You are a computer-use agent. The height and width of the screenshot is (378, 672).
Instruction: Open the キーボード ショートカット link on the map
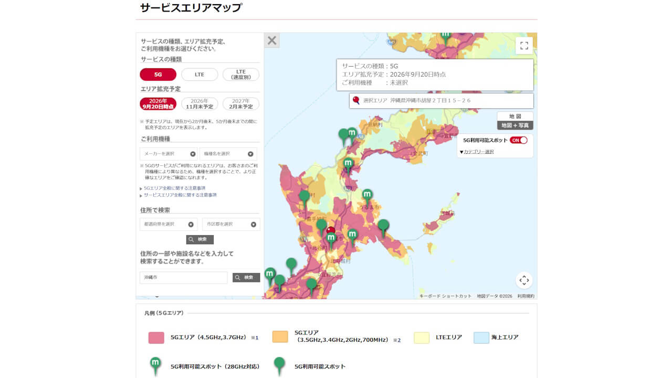pos(445,296)
